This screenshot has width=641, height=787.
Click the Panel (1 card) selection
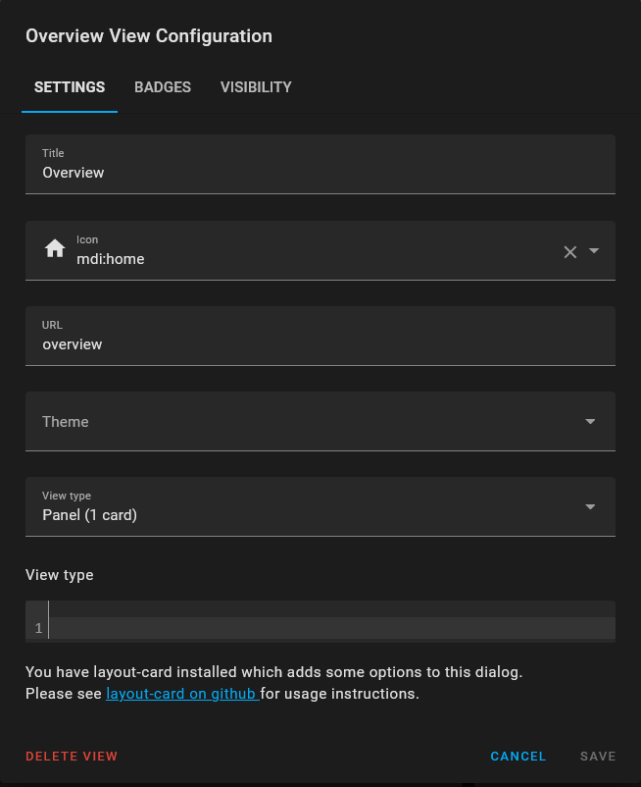click(90, 514)
